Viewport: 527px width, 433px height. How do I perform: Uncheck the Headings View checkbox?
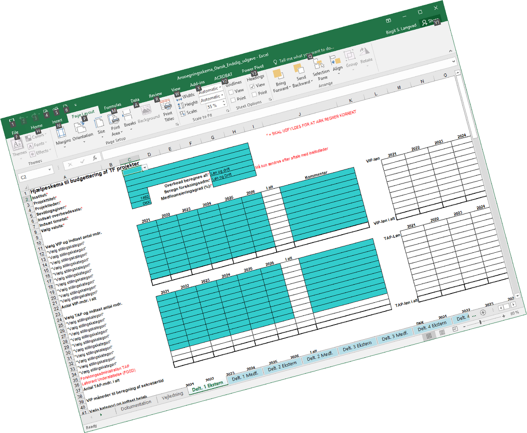point(252,87)
